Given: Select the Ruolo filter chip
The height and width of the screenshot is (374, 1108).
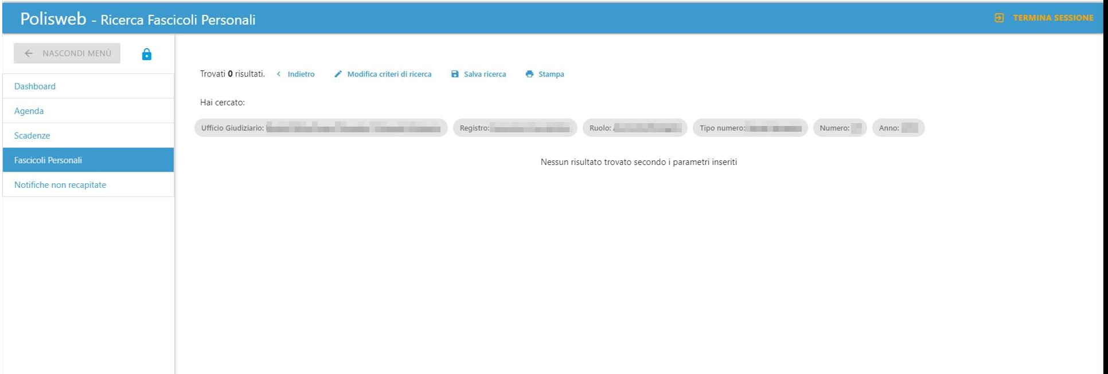Looking at the screenshot, I should [x=634, y=128].
